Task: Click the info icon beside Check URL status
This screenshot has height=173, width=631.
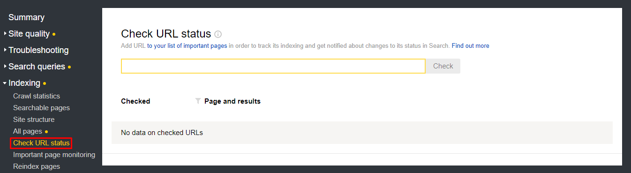Action: tap(218, 34)
